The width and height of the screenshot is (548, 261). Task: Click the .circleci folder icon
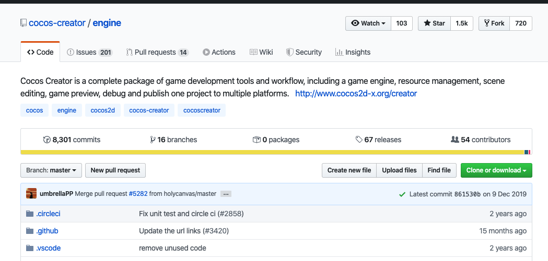30,214
